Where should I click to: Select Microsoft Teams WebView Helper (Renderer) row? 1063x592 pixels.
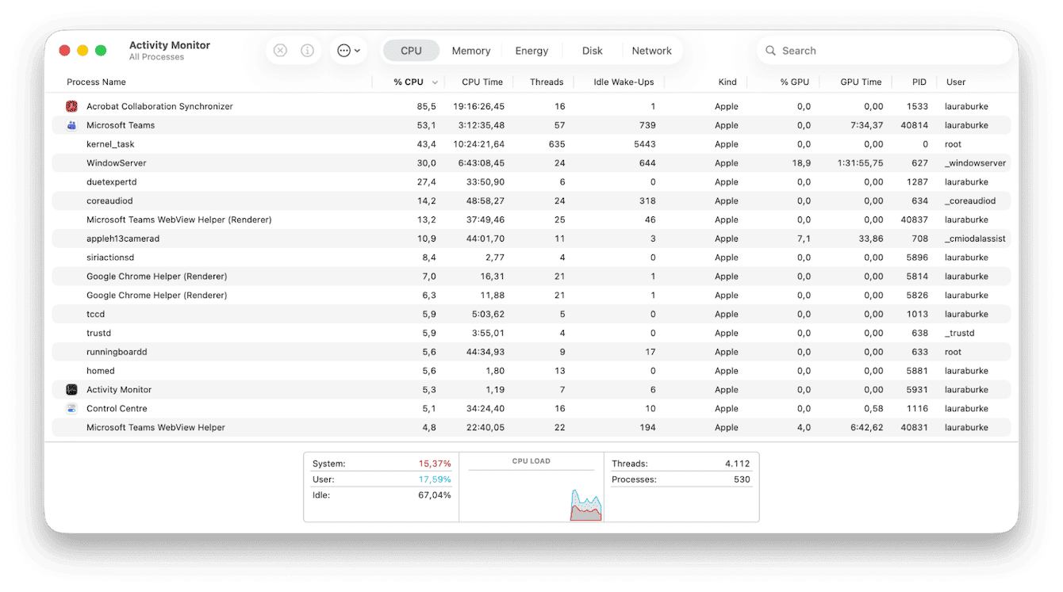[531, 220]
